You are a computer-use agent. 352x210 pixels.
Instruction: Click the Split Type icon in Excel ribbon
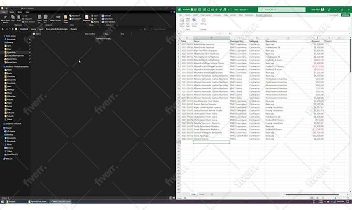point(188,22)
